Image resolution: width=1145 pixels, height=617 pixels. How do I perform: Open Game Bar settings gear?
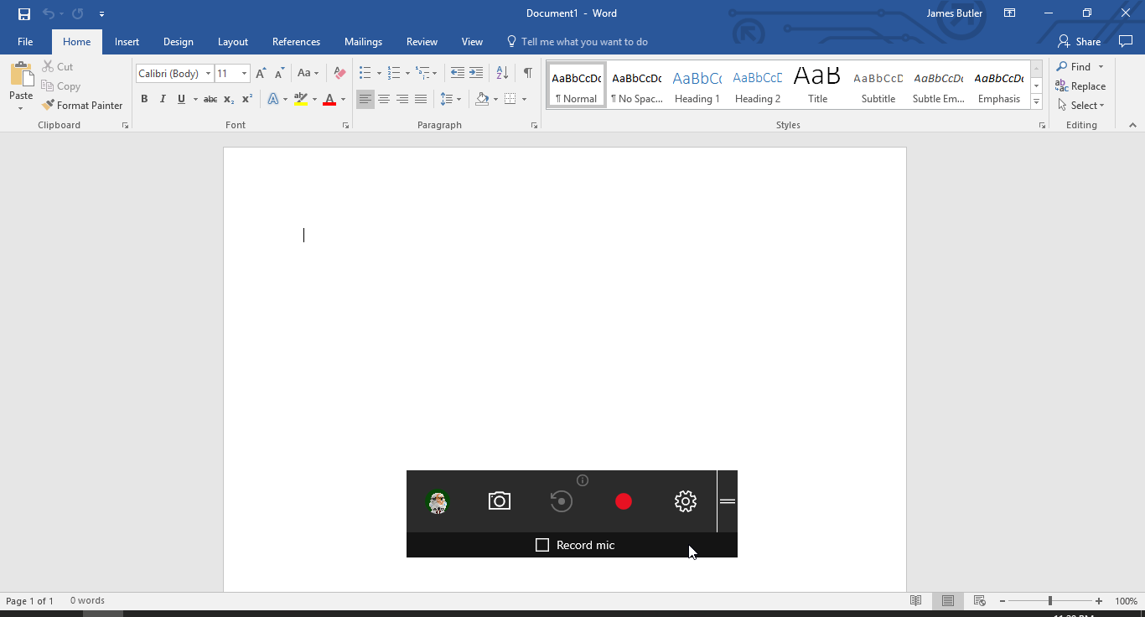click(x=685, y=500)
